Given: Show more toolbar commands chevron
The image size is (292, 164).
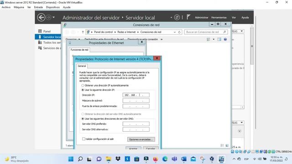Looking at the screenshot, I should [162, 40].
